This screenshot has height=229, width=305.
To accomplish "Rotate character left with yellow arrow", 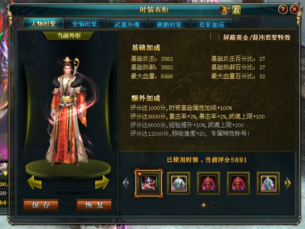I will tap(35, 183).
